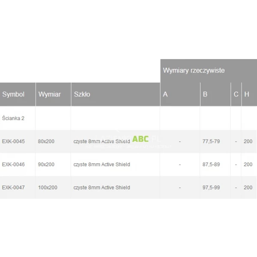Select the Ścianka 2 row label
The image size is (257, 257).
pyautogui.click(x=13, y=118)
